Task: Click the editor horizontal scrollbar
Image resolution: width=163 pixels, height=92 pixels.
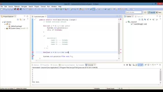Action: tap(77, 60)
